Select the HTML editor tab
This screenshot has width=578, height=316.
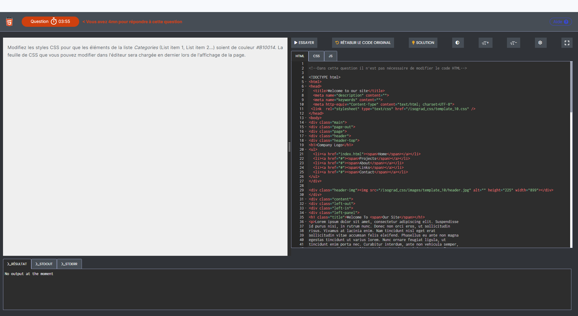tap(300, 56)
